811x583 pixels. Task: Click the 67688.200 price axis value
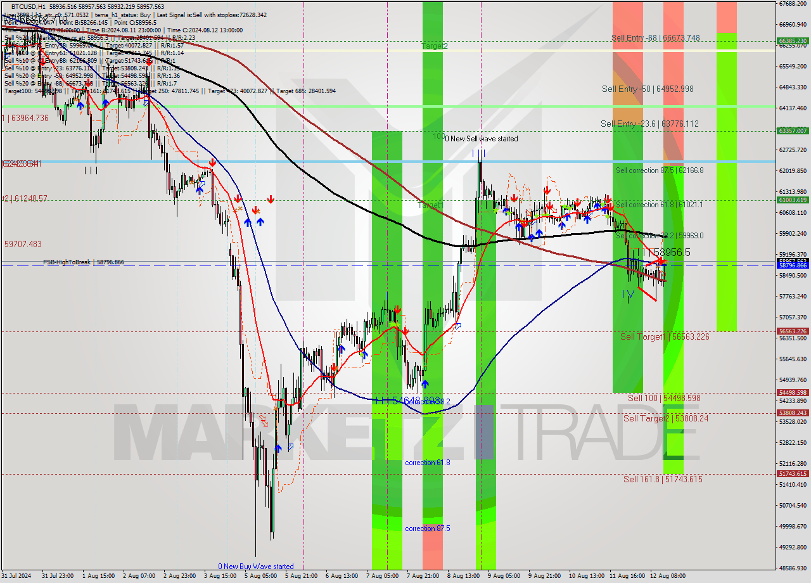pyautogui.click(x=793, y=4)
